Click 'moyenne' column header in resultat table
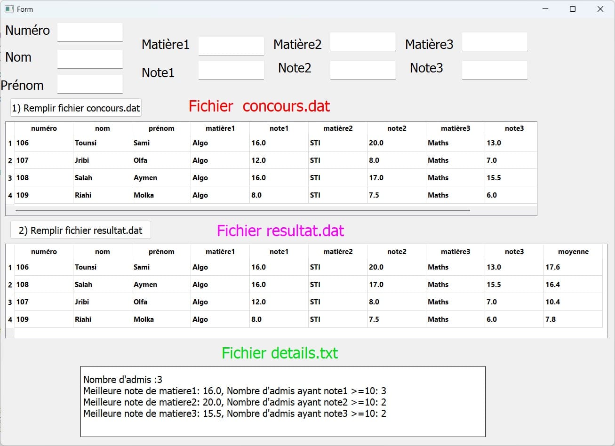This screenshot has width=615, height=446. pos(573,252)
